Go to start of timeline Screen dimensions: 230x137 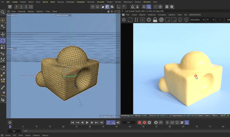73,123
